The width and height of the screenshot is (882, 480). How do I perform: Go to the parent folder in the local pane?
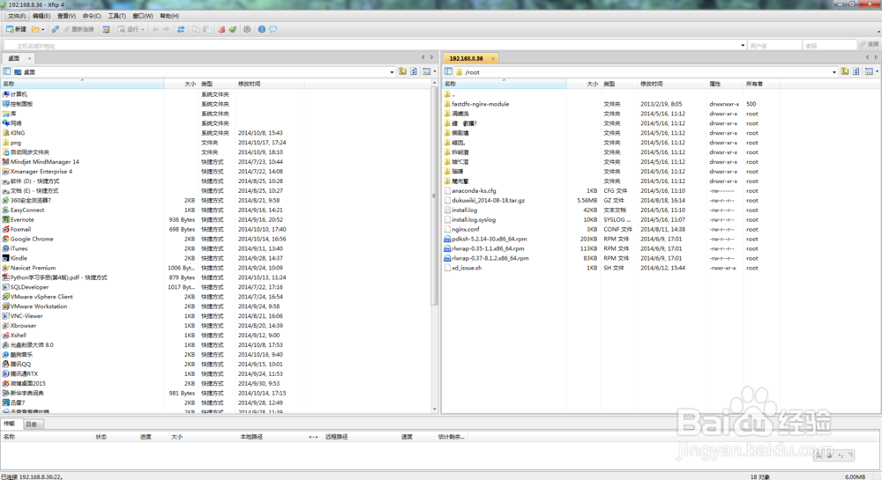(x=402, y=71)
